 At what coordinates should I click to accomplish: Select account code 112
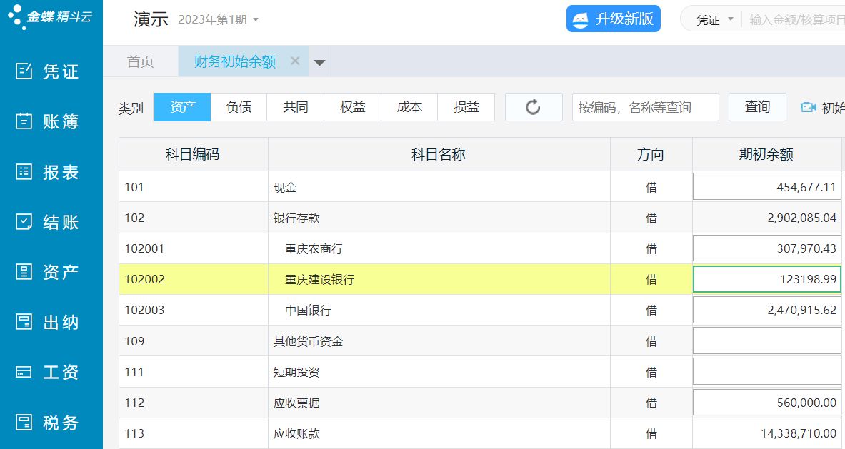click(134, 403)
